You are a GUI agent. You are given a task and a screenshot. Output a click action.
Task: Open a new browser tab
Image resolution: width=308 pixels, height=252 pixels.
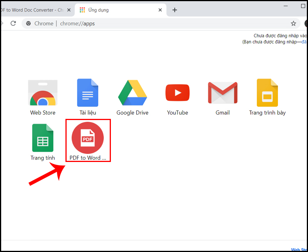[x=174, y=10]
